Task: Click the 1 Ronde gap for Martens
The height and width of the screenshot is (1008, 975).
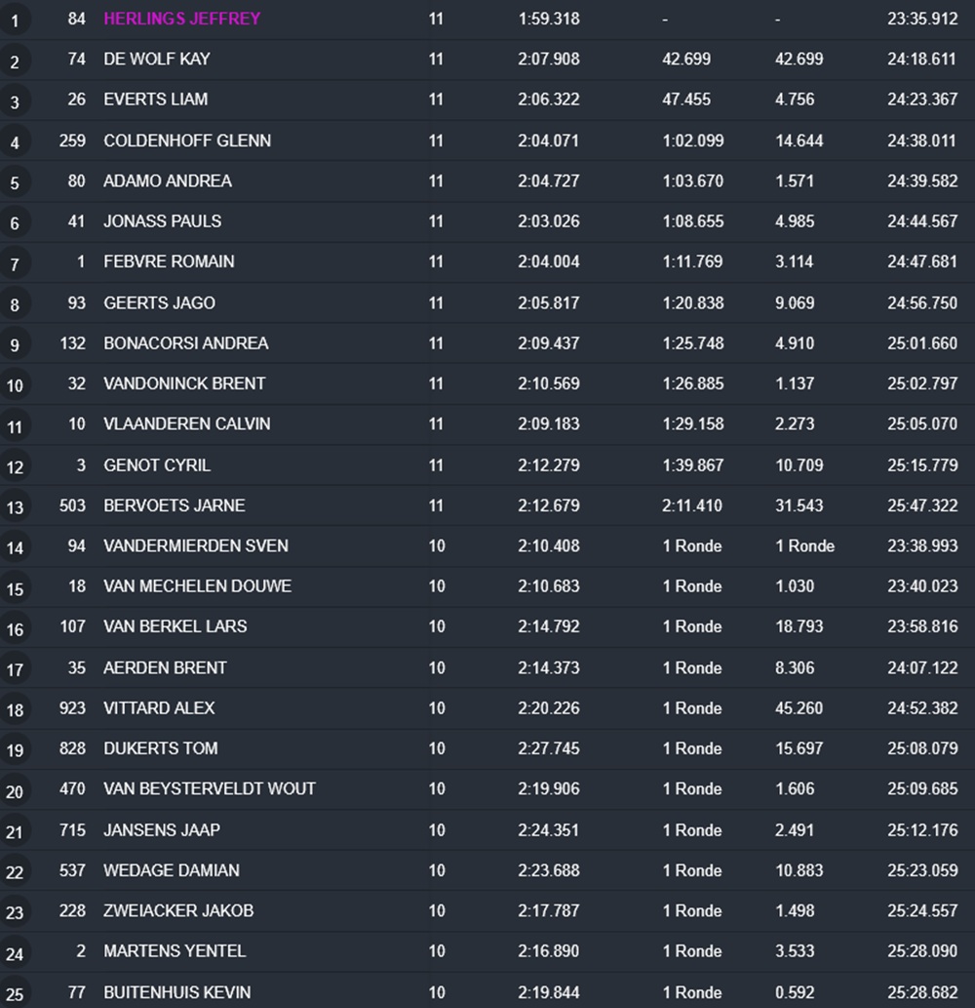Action: tap(691, 950)
